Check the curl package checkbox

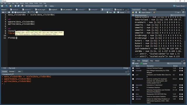pyautogui.click(x=133, y=75)
